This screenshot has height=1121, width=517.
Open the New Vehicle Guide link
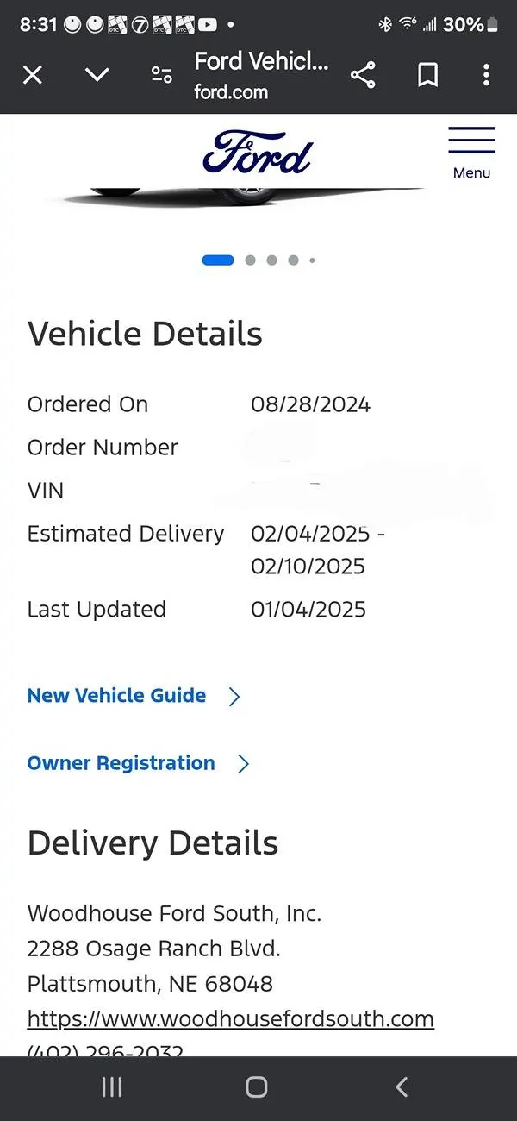tap(117, 696)
